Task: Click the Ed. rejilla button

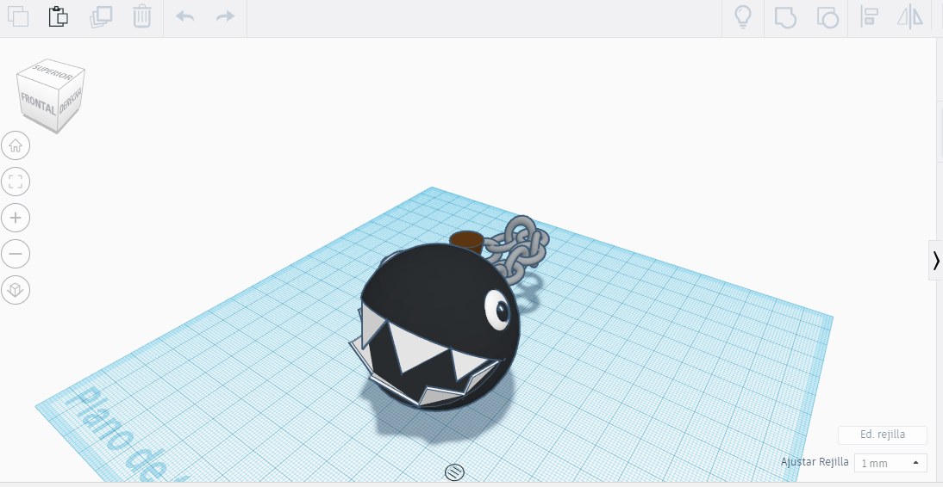Action: click(883, 435)
